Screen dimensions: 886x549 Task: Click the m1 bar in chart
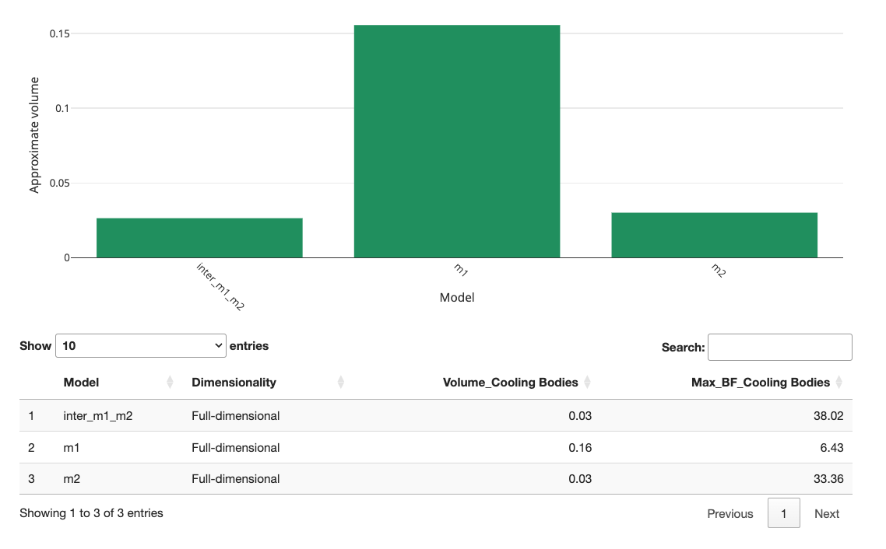pos(456,142)
